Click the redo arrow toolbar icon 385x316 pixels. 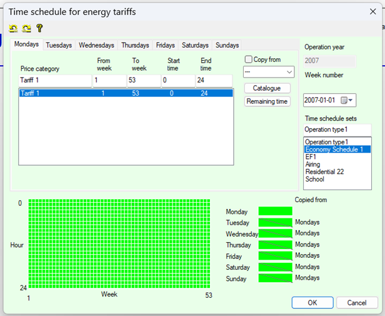(26, 28)
